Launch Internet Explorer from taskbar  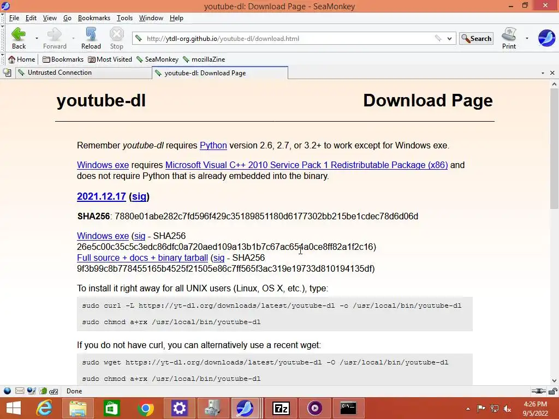click(x=45, y=408)
